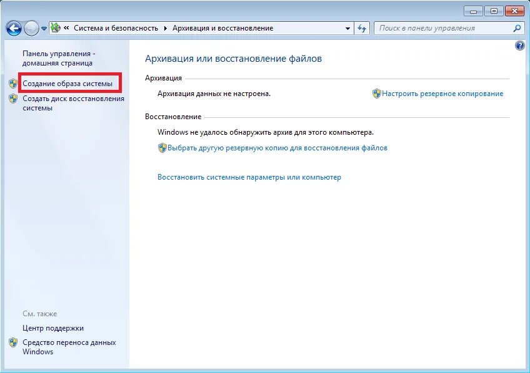Click the magnifier search icon

[517, 28]
